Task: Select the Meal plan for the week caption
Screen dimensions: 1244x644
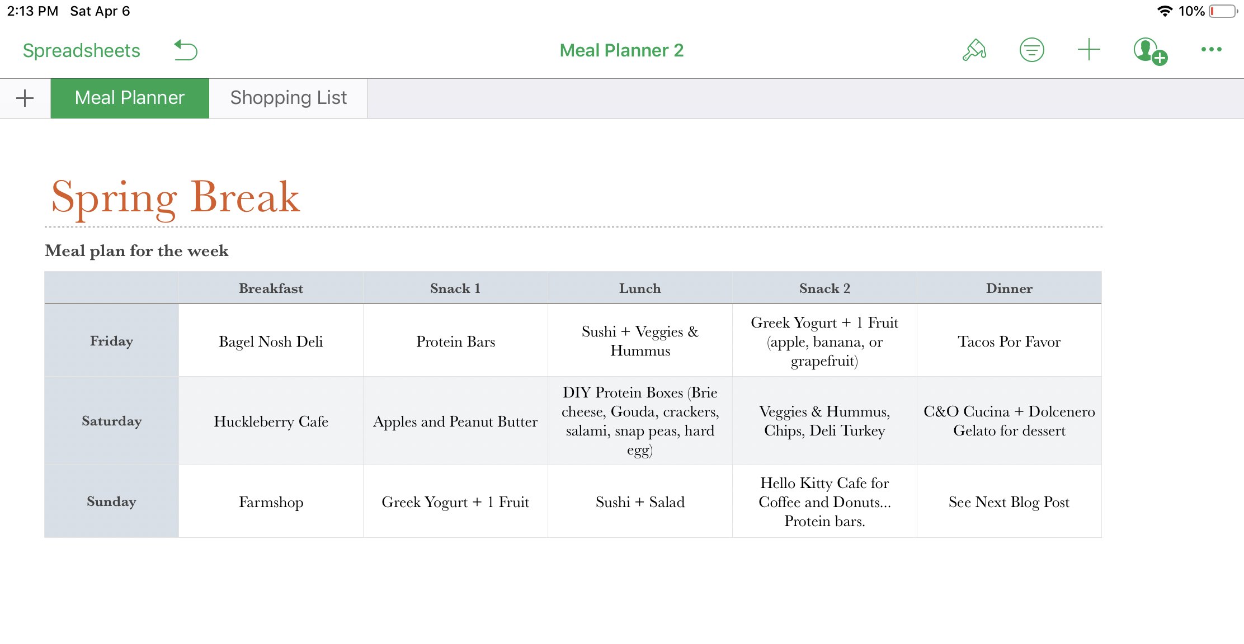Action: (136, 250)
